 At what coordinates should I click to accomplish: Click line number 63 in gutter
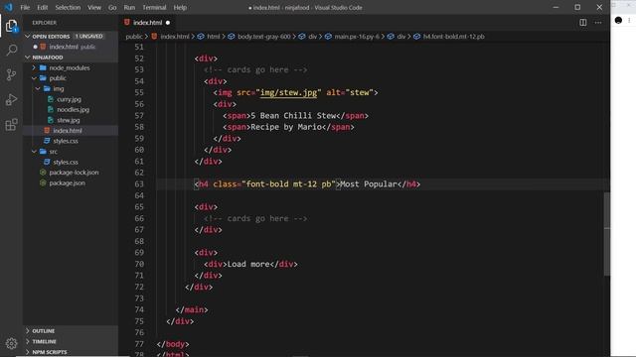point(139,184)
